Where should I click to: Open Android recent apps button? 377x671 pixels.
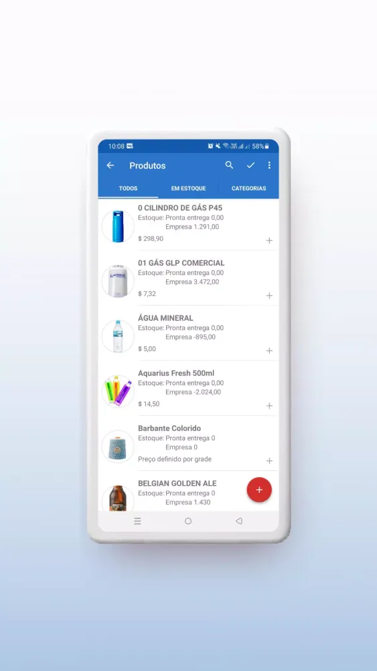[137, 521]
